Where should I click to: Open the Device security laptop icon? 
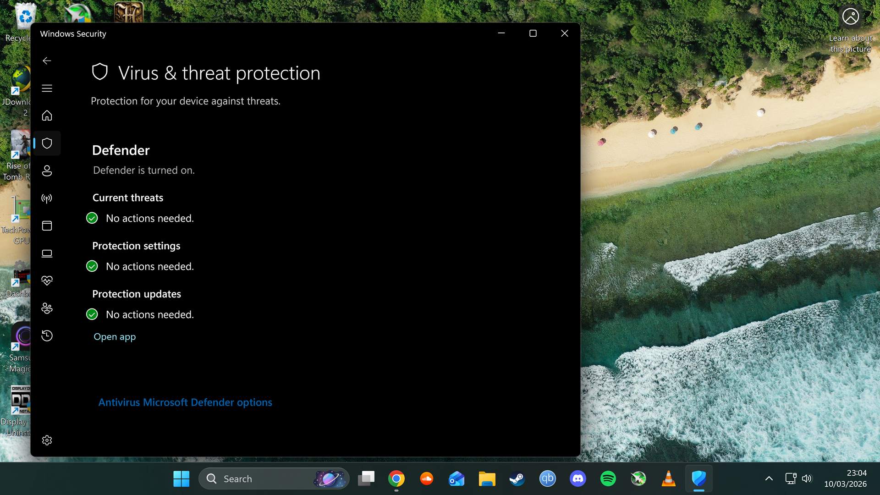point(47,253)
